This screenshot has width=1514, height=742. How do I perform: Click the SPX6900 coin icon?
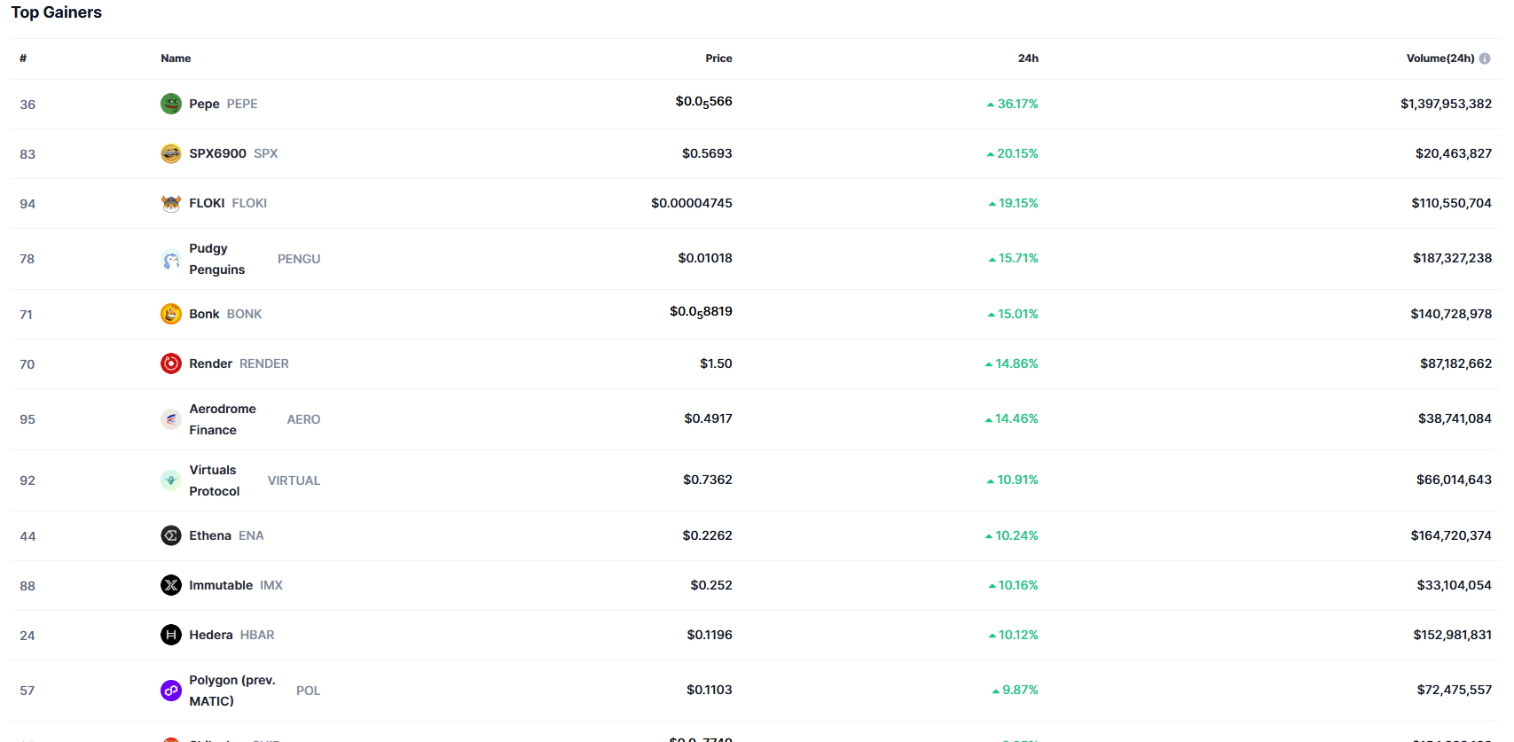click(x=171, y=153)
